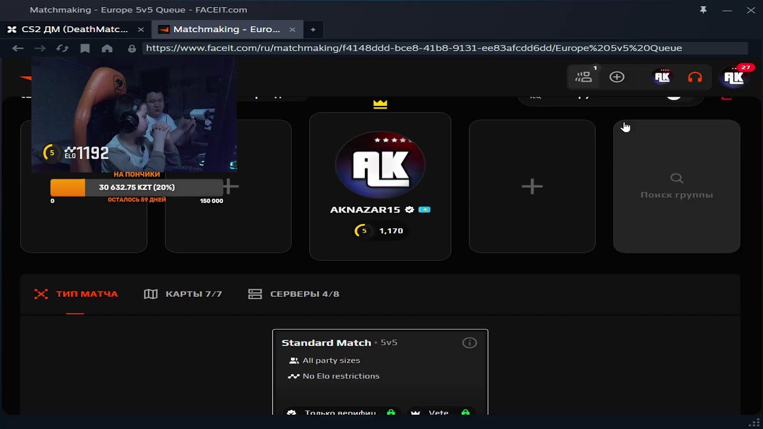763x429 pixels.
Task: Click the pin icon in the title bar
Action: (703, 10)
